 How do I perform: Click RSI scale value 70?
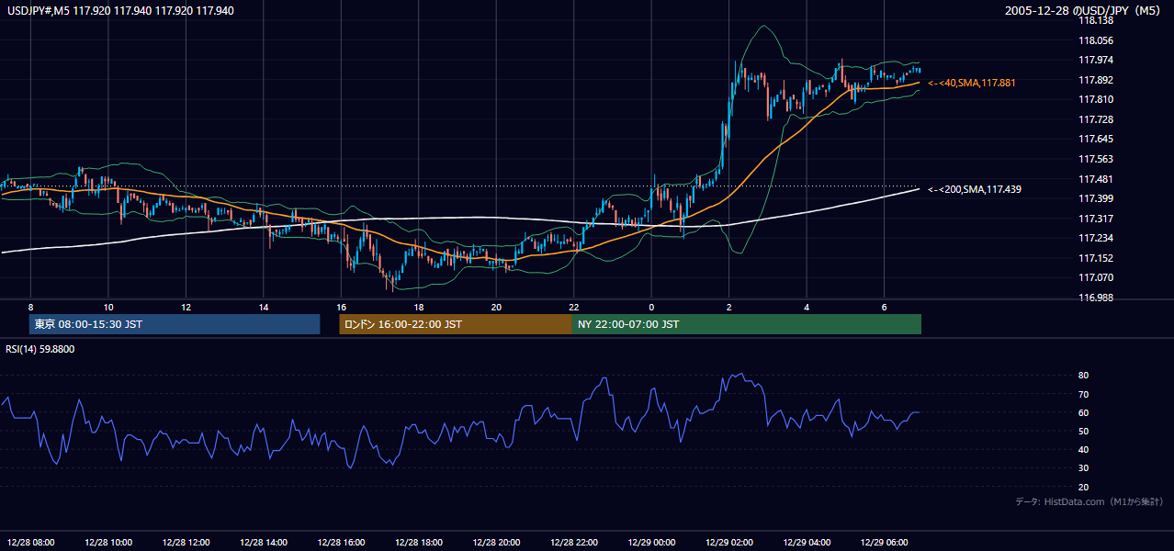[1083, 394]
